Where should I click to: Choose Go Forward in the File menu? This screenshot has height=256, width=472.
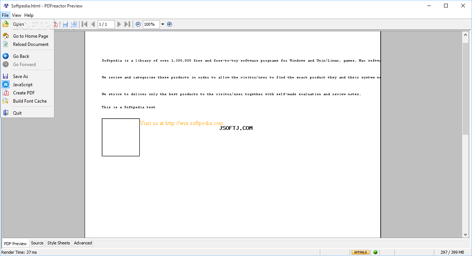click(28, 65)
